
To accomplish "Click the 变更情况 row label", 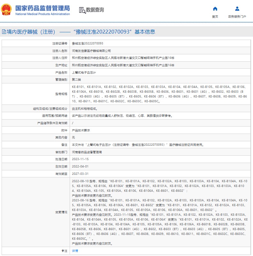I will click(x=61, y=212).
